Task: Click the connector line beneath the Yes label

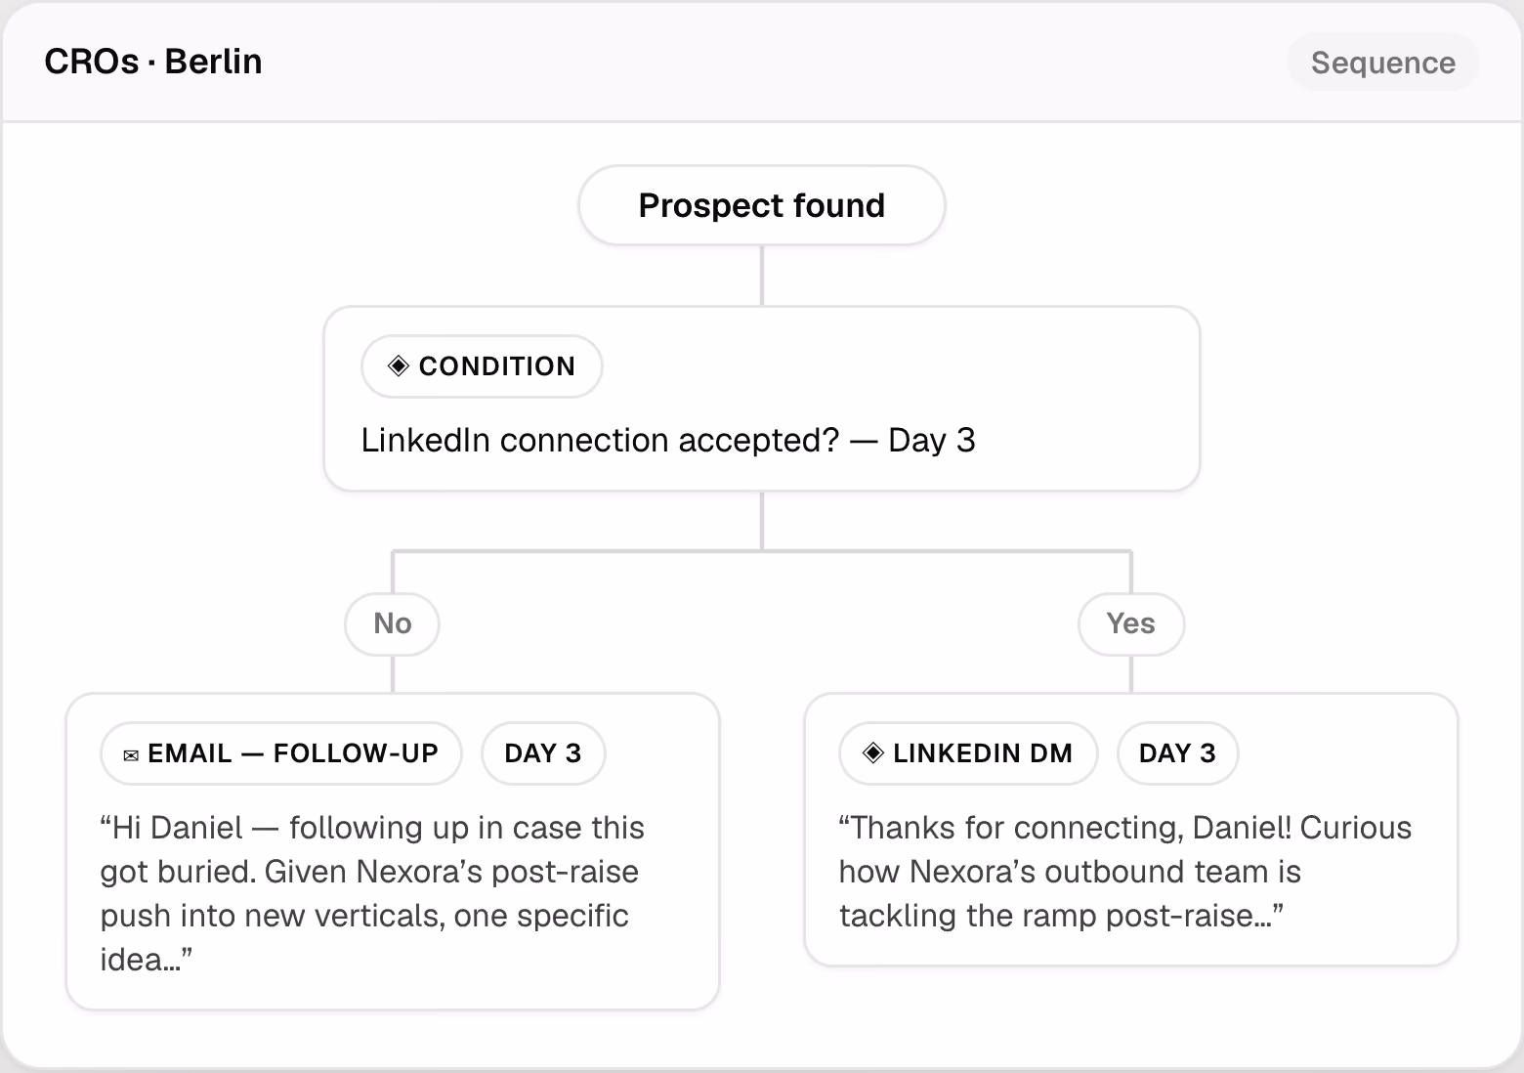Action: coord(1131,674)
